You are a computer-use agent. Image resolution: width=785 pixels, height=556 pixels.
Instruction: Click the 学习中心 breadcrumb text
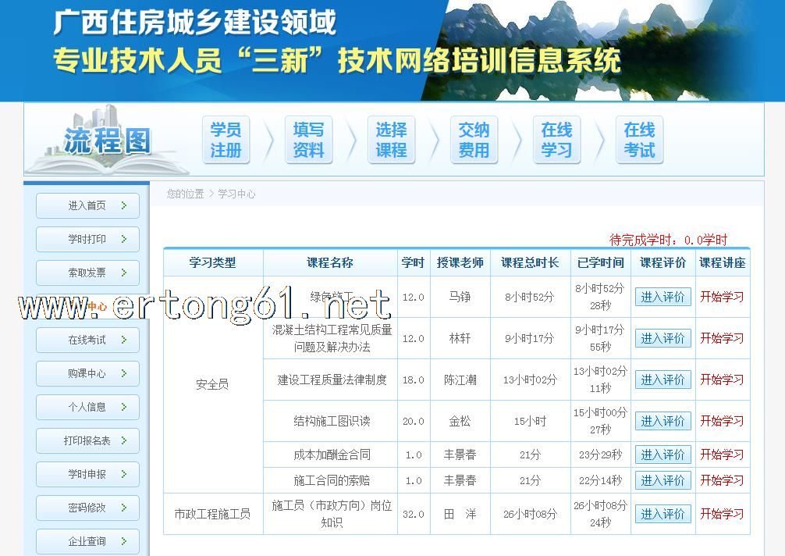pyautogui.click(x=236, y=194)
